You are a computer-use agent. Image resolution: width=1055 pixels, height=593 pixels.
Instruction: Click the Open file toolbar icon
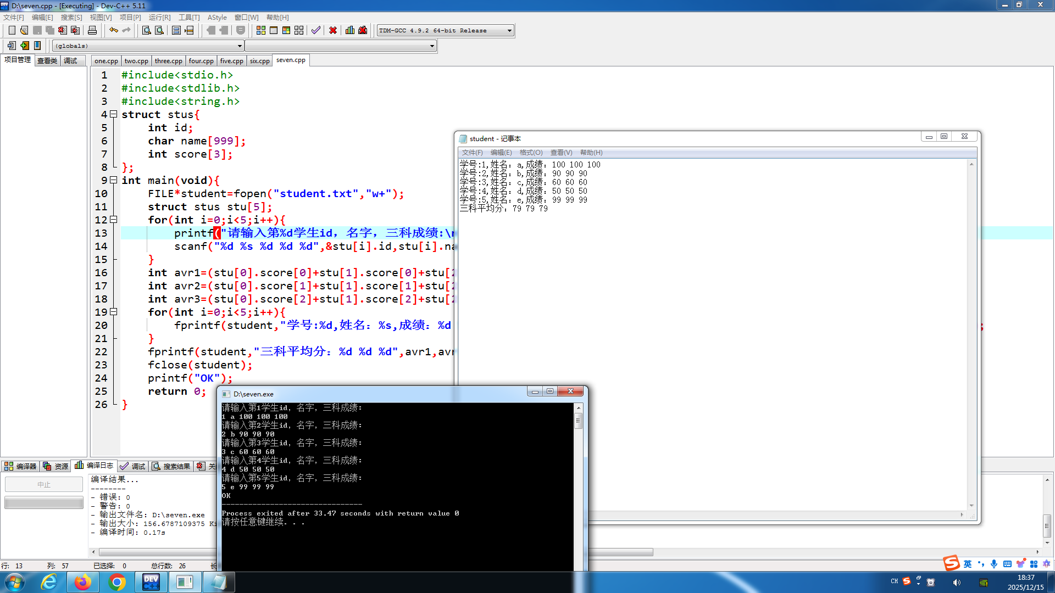(x=24, y=30)
